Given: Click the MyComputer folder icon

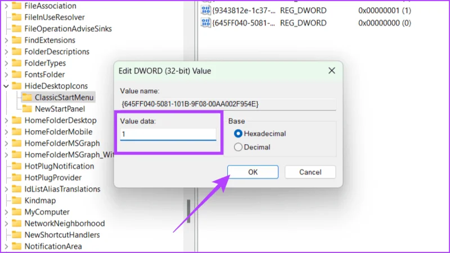Looking at the screenshot, I should click(x=17, y=212).
